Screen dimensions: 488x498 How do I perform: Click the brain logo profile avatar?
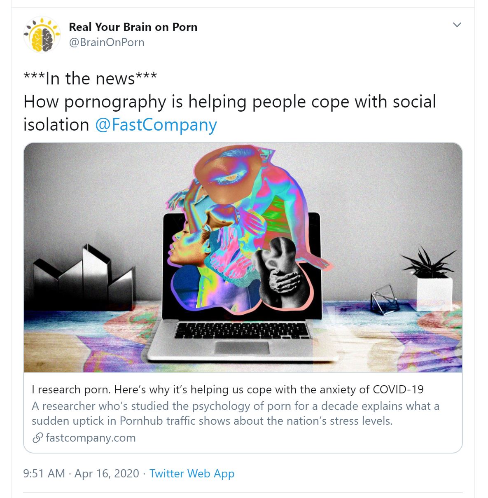pyautogui.click(x=42, y=35)
